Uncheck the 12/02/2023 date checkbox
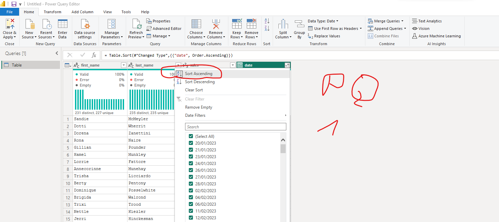Image resolution: width=499 pixels, height=222 pixels. pyautogui.click(x=191, y=218)
